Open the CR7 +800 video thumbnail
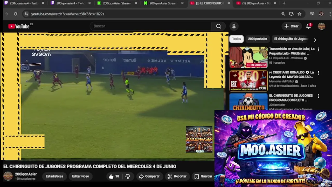 pos(248,81)
